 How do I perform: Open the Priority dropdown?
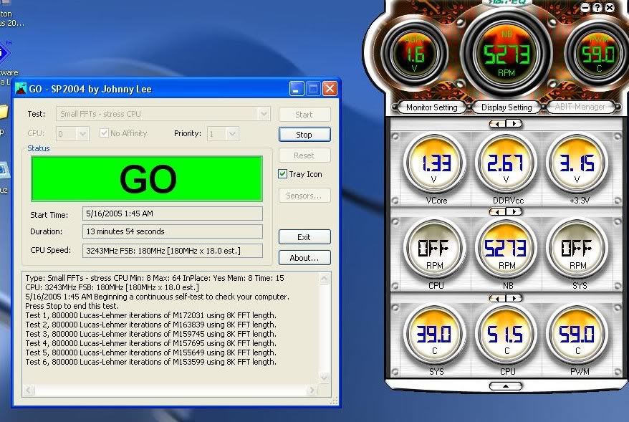tap(233, 133)
